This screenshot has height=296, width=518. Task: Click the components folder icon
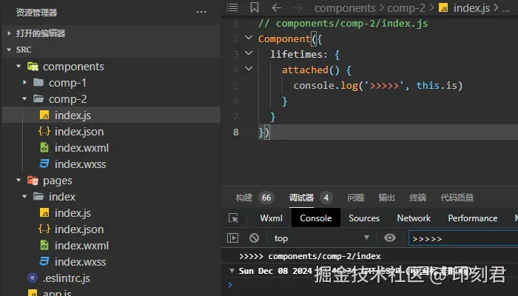pos(33,67)
